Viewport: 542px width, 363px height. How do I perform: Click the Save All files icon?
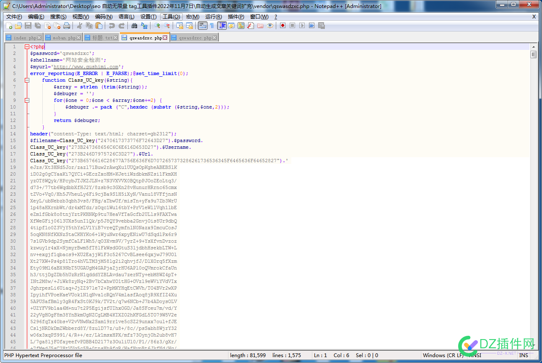38,26
